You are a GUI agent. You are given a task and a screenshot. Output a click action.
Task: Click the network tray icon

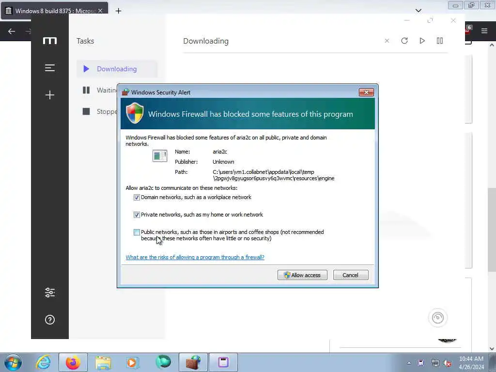435,363
